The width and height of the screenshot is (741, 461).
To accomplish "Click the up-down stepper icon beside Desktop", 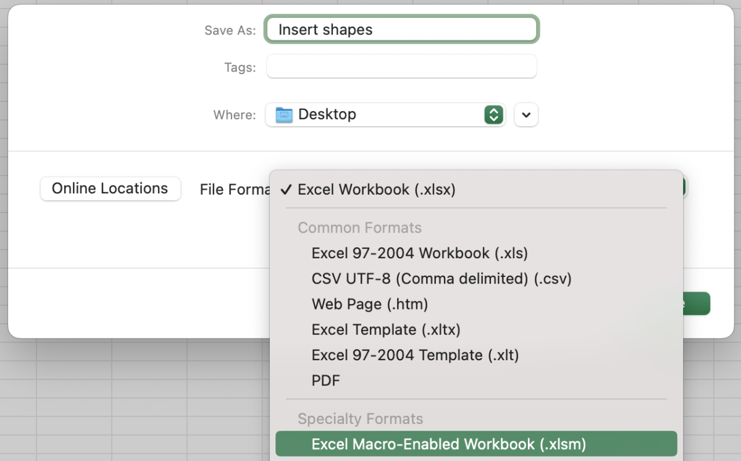I will [493, 114].
